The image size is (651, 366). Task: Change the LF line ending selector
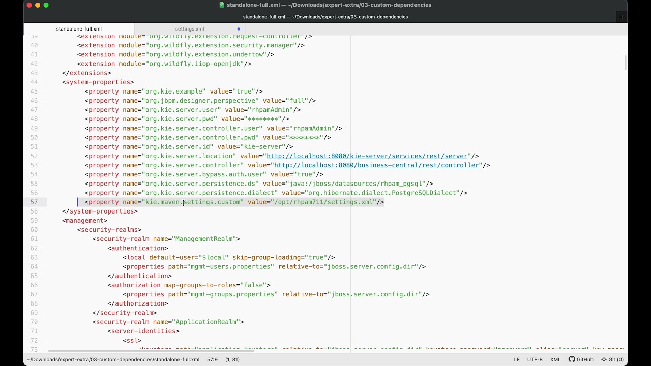click(517, 359)
